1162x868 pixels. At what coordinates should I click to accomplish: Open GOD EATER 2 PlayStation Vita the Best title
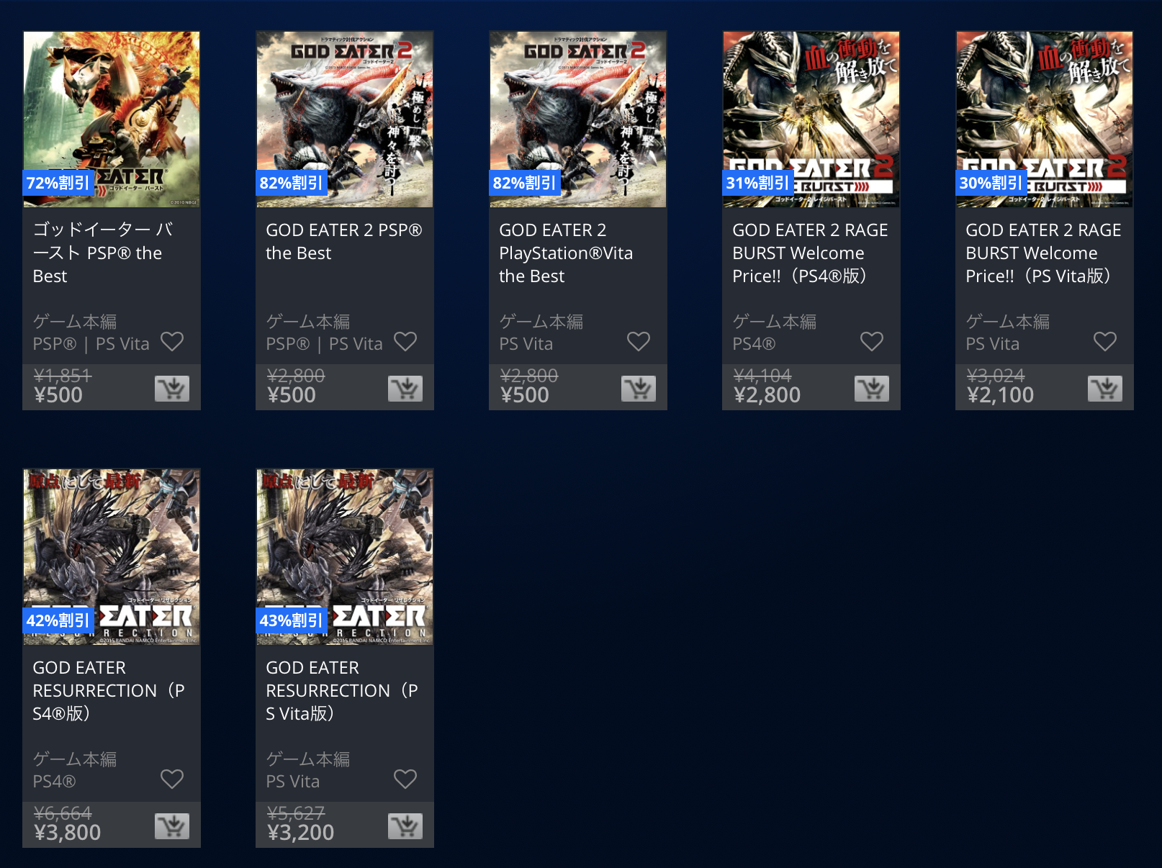click(x=566, y=253)
